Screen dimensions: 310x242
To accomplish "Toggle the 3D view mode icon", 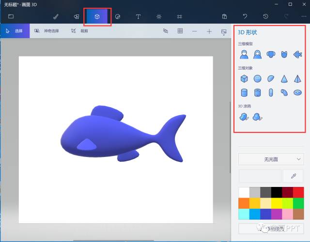I will tap(165, 31).
